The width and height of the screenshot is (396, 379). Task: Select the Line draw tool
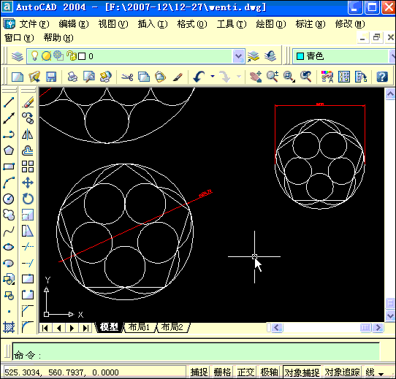pyautogui.click(x=9, y=102)
